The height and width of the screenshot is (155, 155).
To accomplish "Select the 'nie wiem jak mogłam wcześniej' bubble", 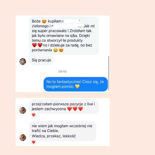I will 63,131.
